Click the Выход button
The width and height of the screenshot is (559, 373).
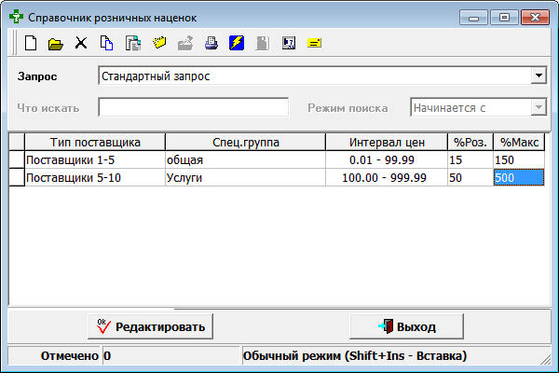tap(407, 326)
